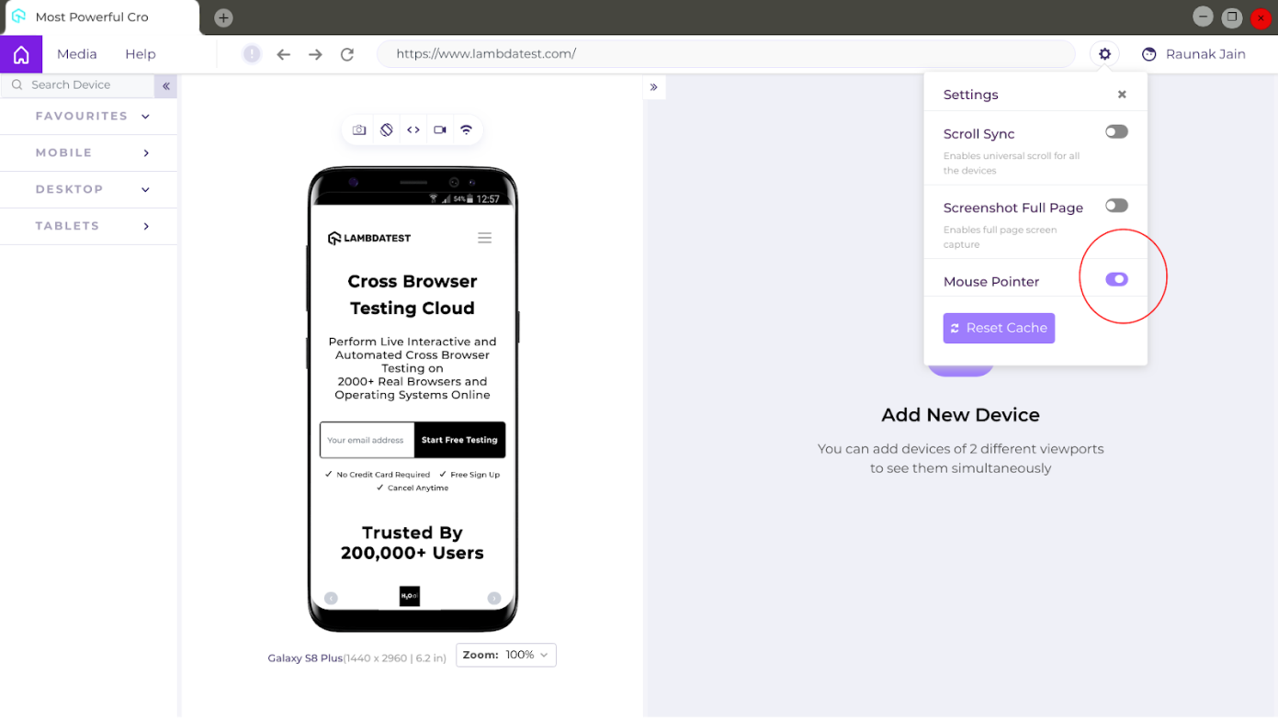Screen dimensions: 1278x719
Task: Click carousel left arrow in phone
Action: [x=331, y=598]
